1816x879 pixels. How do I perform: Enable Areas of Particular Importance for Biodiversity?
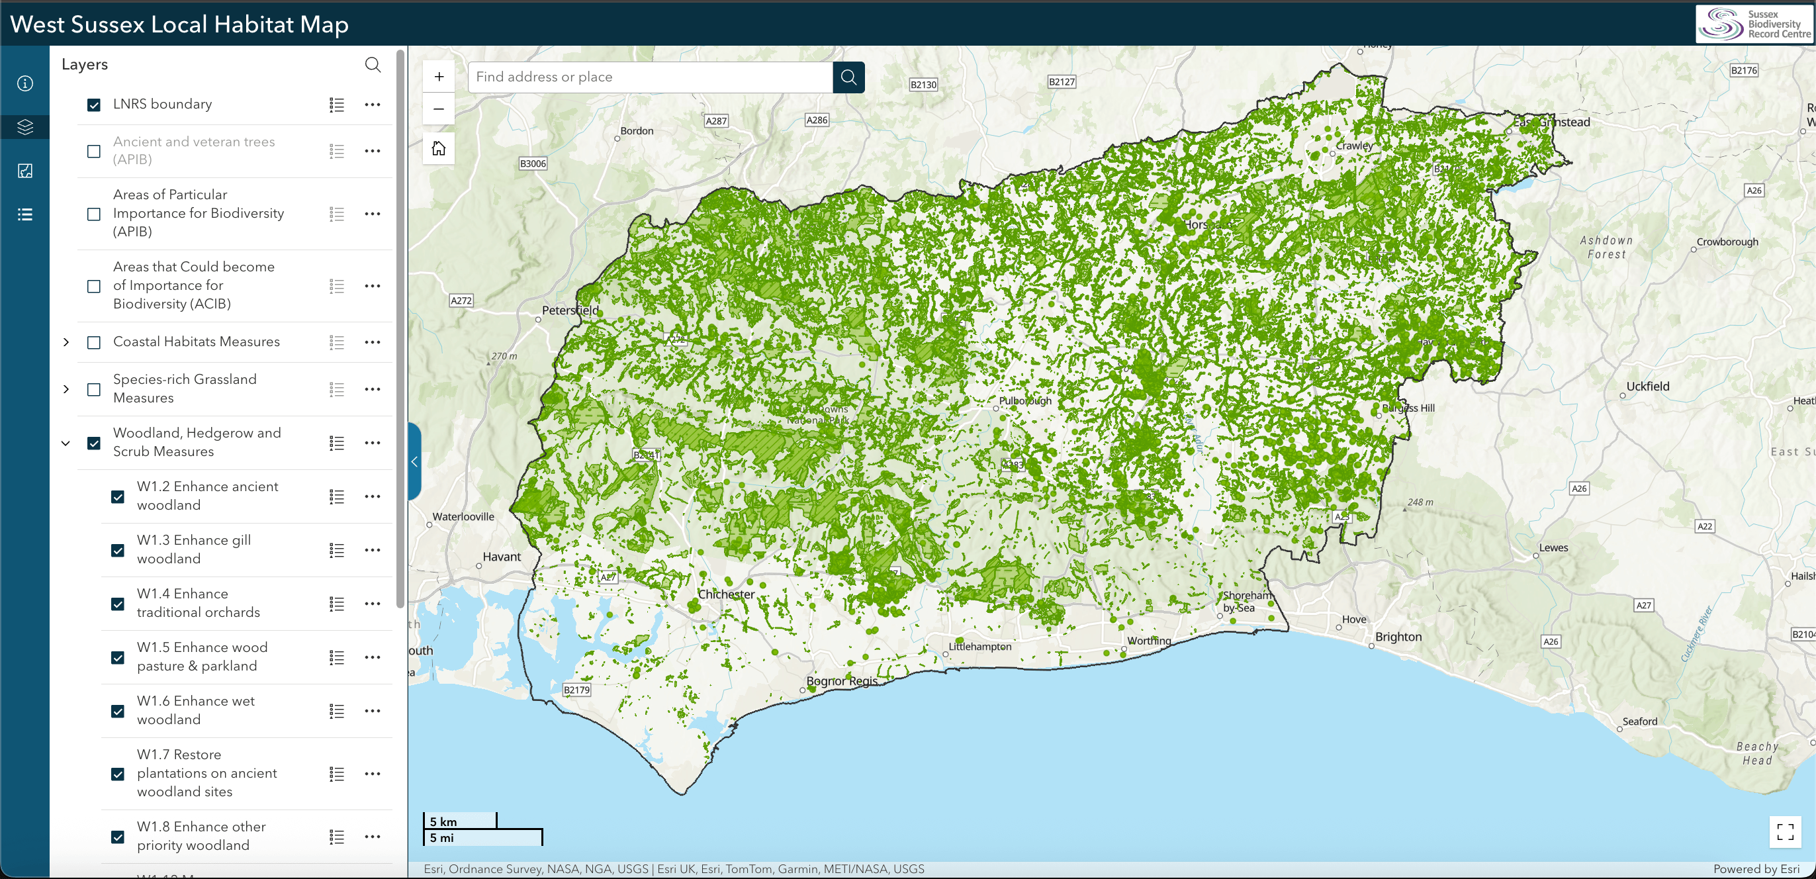[x=94, y=214]
